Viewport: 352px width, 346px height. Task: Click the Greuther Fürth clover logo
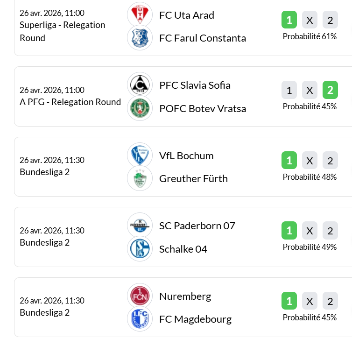pyautogui.click(x=140, y=178)
